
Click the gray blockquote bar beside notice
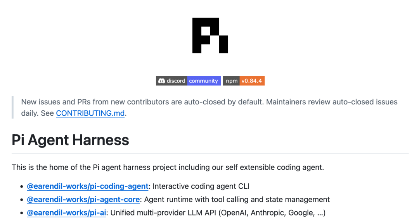click(12, 107)
